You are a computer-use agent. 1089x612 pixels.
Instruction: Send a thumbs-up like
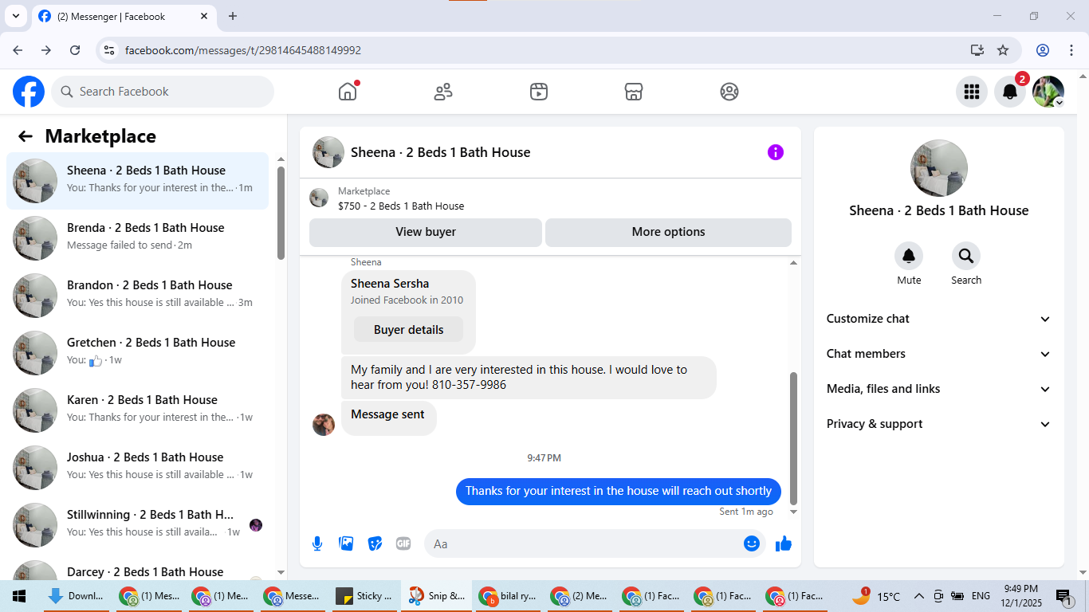[784, 543]
